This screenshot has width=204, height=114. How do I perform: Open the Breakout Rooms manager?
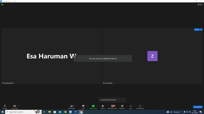point(113,107)
